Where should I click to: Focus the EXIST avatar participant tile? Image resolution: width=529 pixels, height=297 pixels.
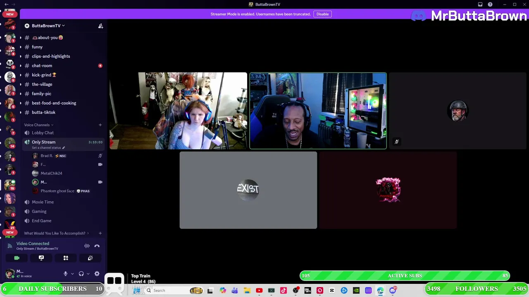point(248,190)
